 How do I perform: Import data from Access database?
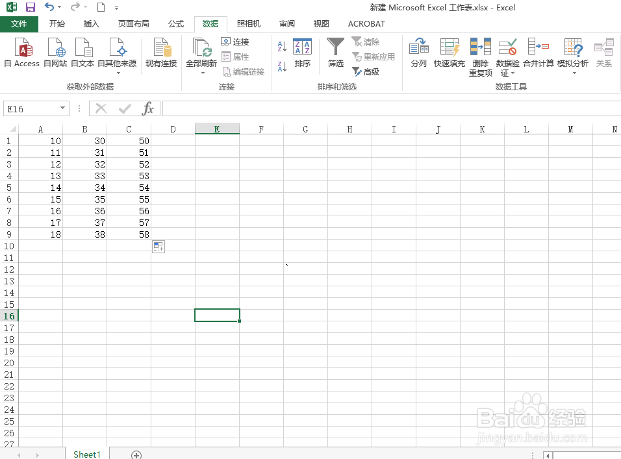[x=22, y=53]
